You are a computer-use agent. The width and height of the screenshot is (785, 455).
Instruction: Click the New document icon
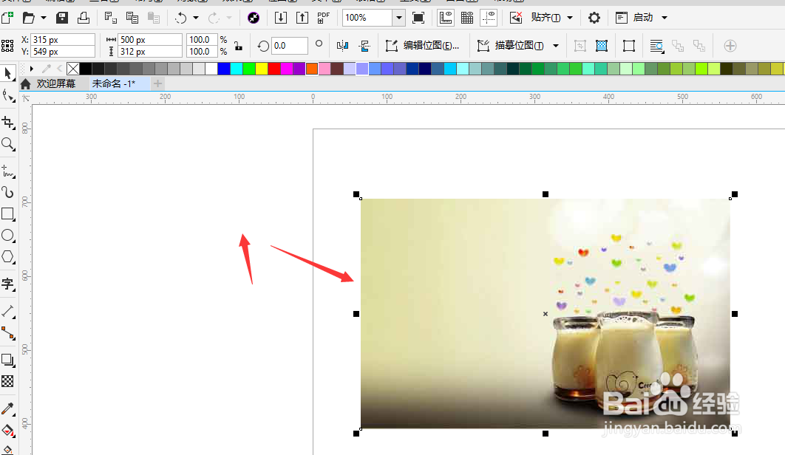(7, 18)
